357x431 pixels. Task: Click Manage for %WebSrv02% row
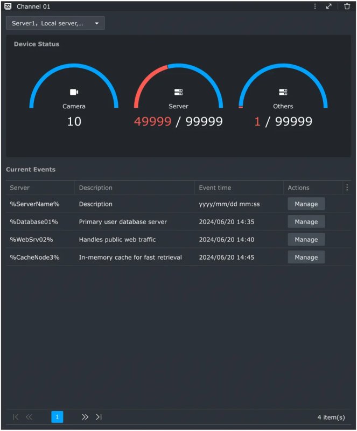pyautogui.click(x=306, y=239)
